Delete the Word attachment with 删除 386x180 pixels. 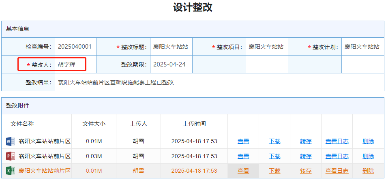[368, 141]
